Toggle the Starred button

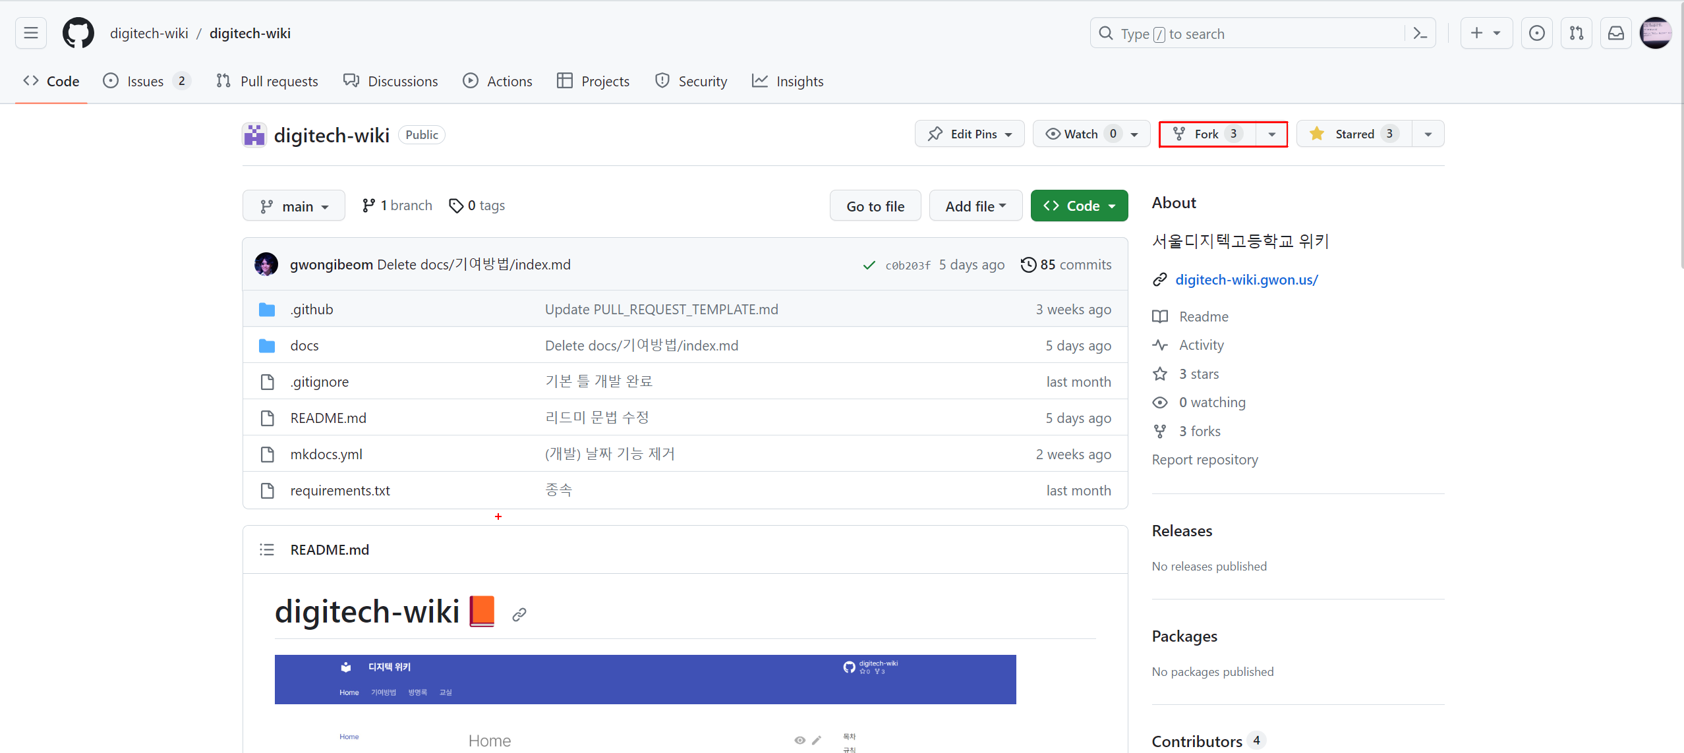coord(1354,134)
